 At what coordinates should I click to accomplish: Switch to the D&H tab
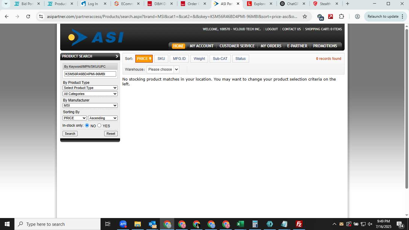pyautogui.click(x=160, y=4)
